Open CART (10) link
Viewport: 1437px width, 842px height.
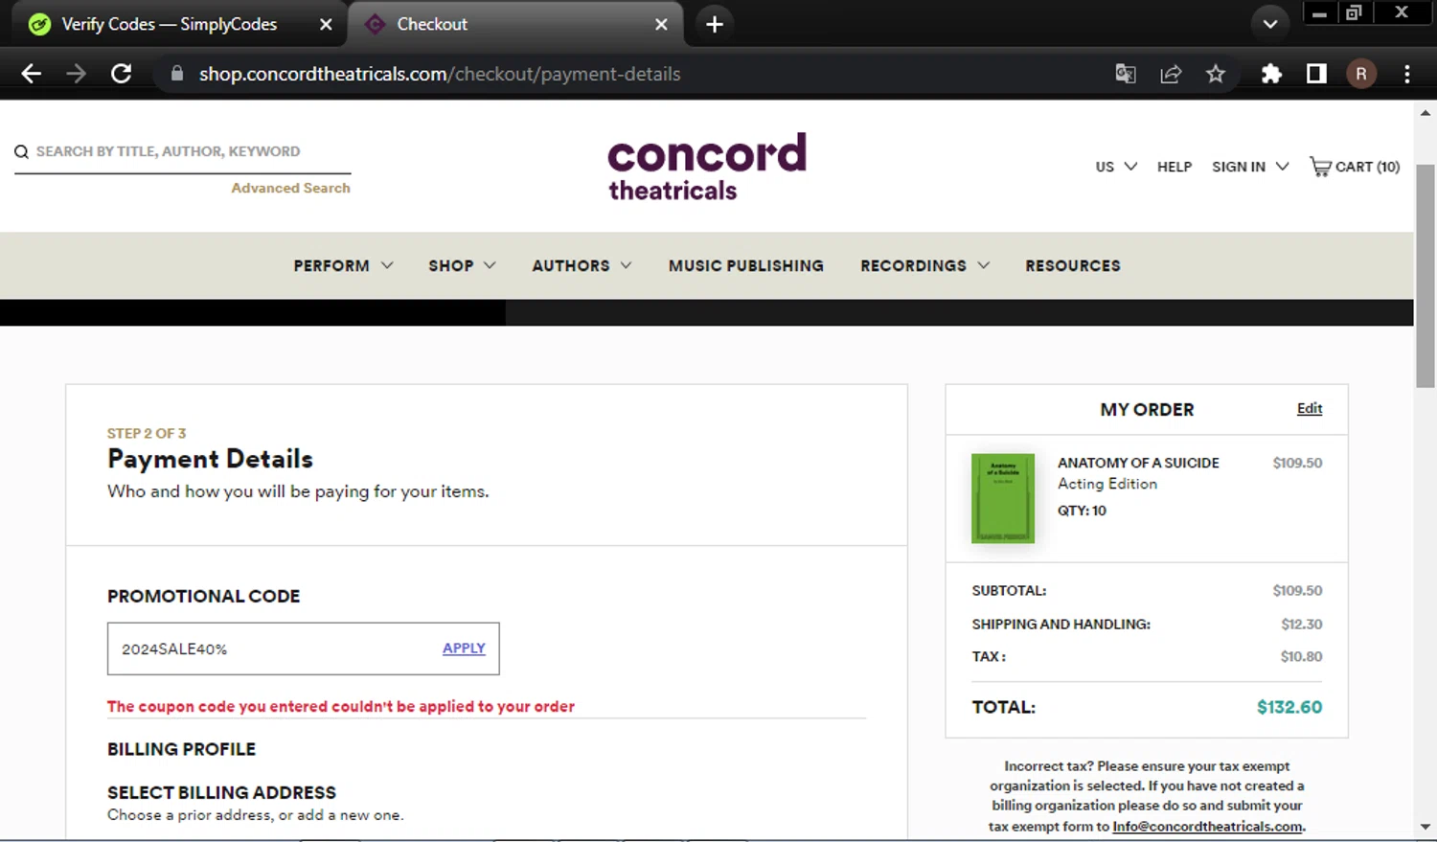(x=1355, y=167)
